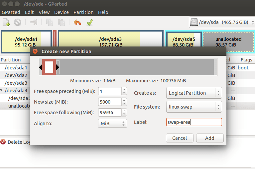Open the File system linux-swap dropdown
The height and width of the screenshot is (169, 255).
[x=194, y=107]
